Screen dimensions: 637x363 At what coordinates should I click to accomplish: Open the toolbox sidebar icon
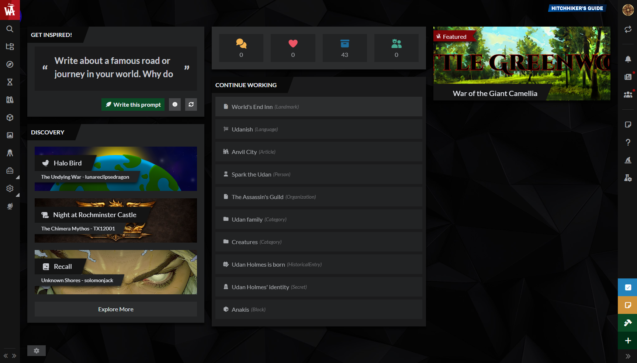[x=10, y=171]
